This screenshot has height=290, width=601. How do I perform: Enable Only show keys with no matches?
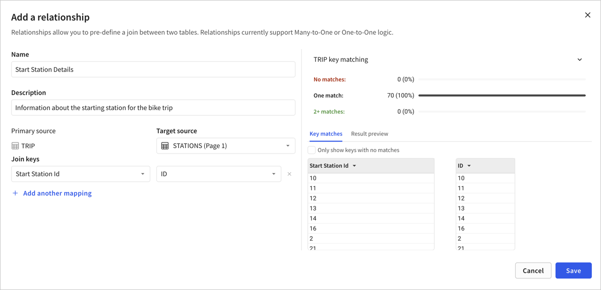(312, 150)
